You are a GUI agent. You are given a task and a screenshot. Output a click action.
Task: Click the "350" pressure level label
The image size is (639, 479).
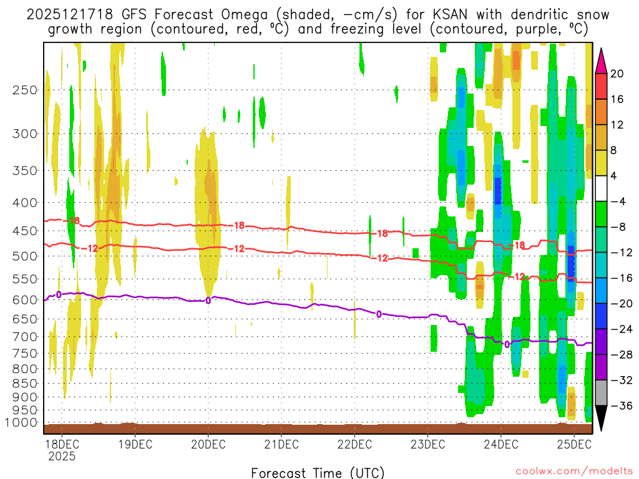(25, 170)
